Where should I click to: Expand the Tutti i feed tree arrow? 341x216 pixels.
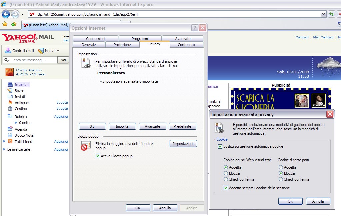(4, 141)
